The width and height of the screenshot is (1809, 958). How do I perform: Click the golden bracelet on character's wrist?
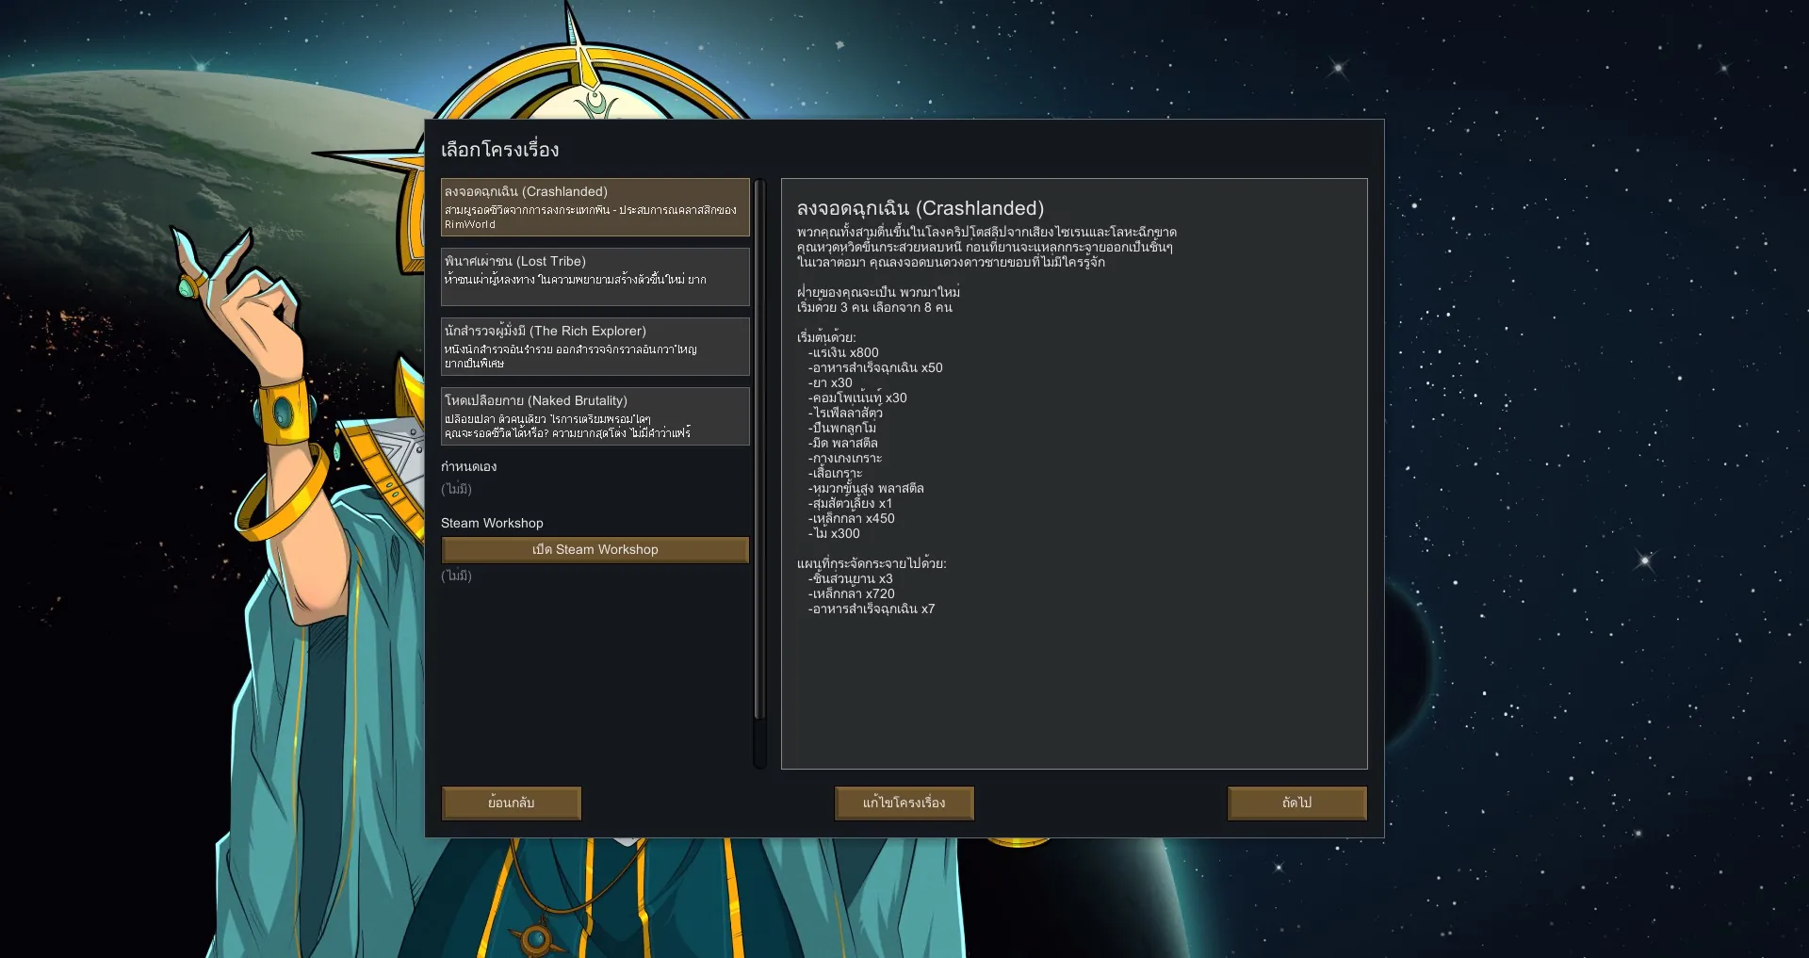pyautogui.click(x=281, y=412)
